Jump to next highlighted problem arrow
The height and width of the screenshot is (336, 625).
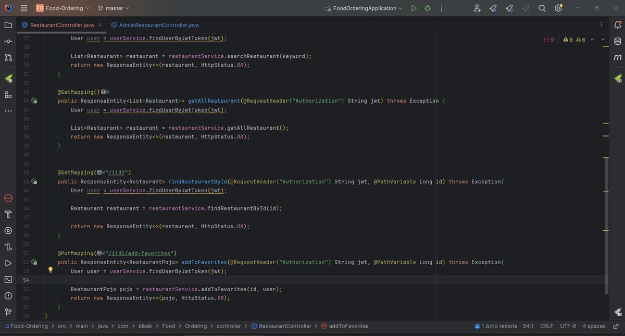(603, 40)
